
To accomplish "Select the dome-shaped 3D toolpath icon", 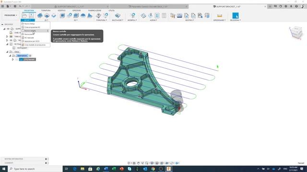I will (83, 15).
